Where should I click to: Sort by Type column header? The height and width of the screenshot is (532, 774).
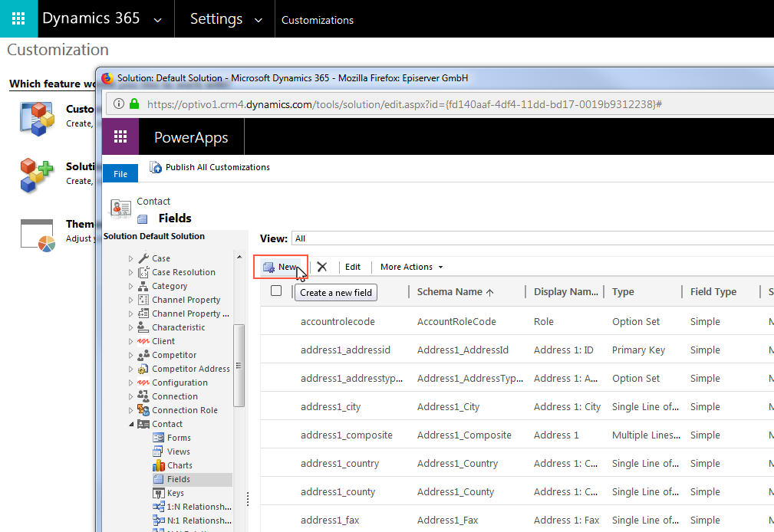tap(623, 291)
